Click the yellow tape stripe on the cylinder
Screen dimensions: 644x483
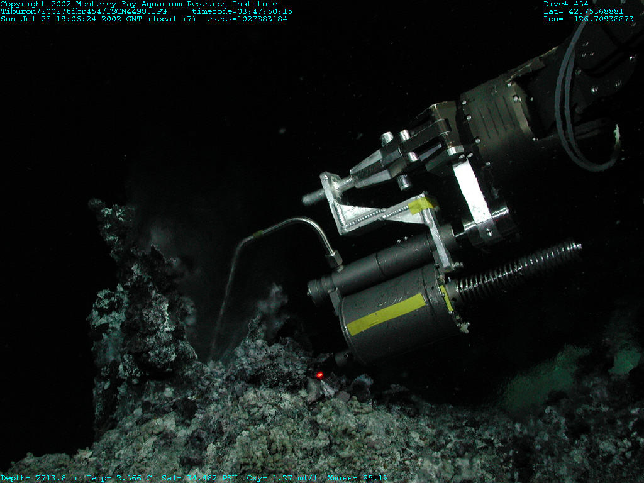pyautogui.click(x=386, y=314)
